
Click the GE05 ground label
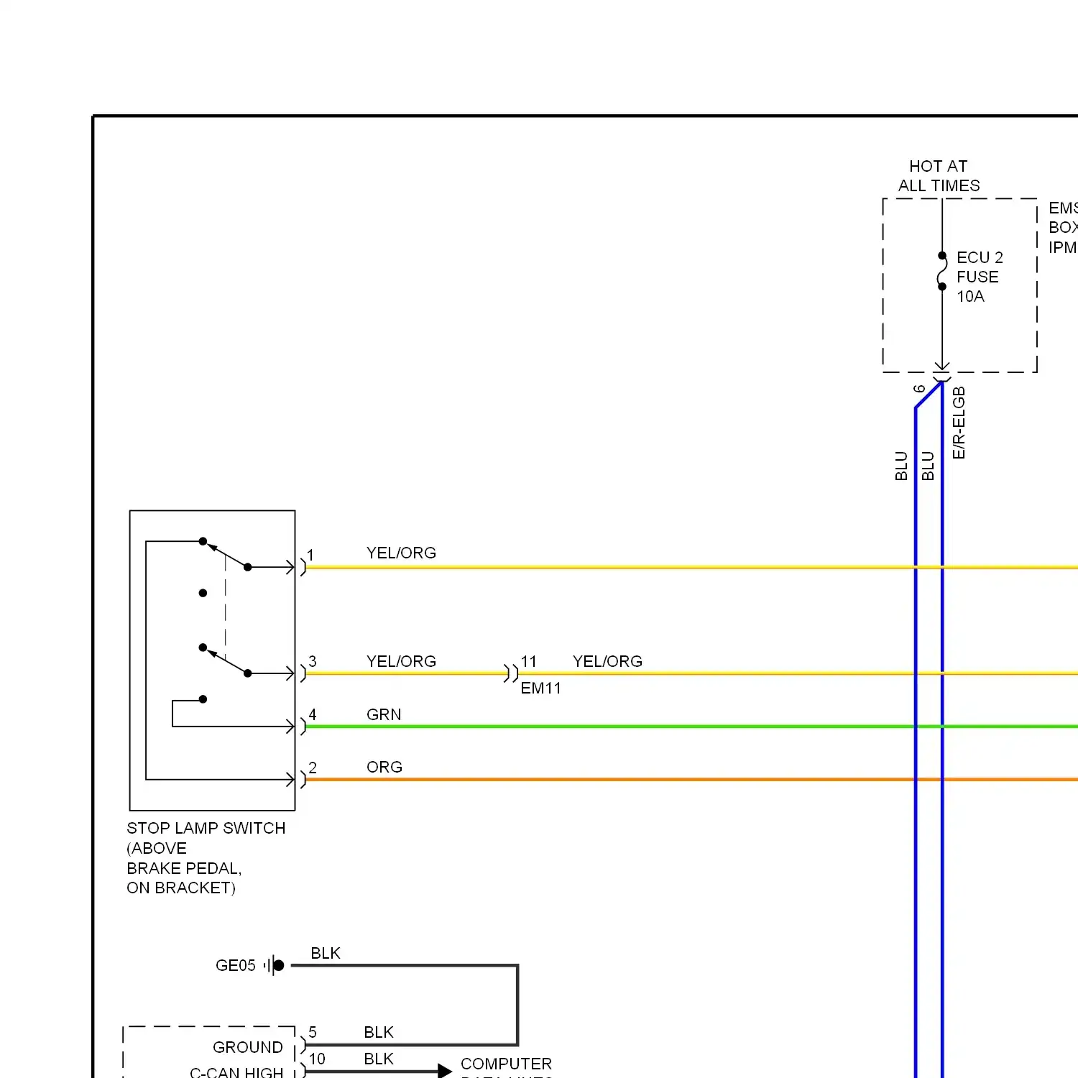236,965
